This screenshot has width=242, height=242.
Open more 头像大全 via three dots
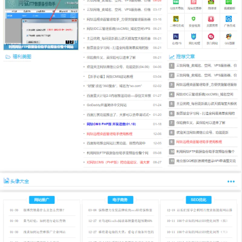pos(231,181)
